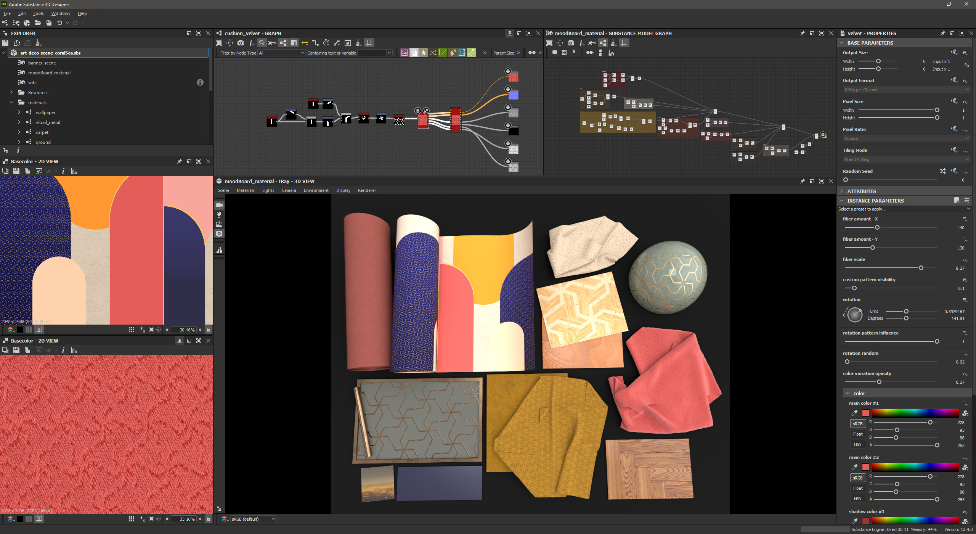The width and height of the screenshot is (976, 534).
Task: Activate the search tool in the cushion_velvet graph toolbar
Action: point(262,43)
